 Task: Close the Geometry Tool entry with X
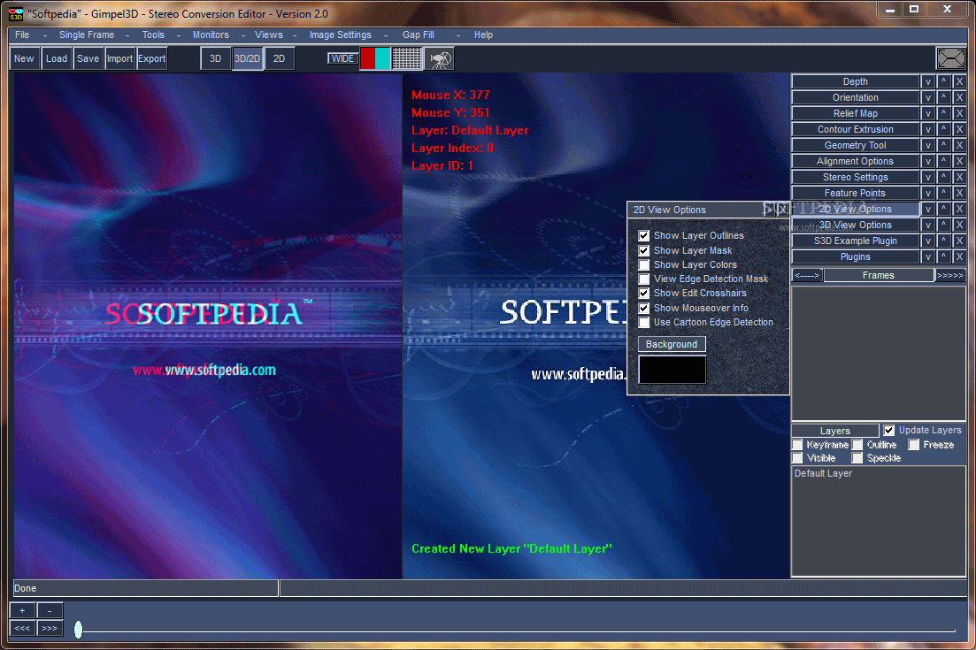pos(959,145)
